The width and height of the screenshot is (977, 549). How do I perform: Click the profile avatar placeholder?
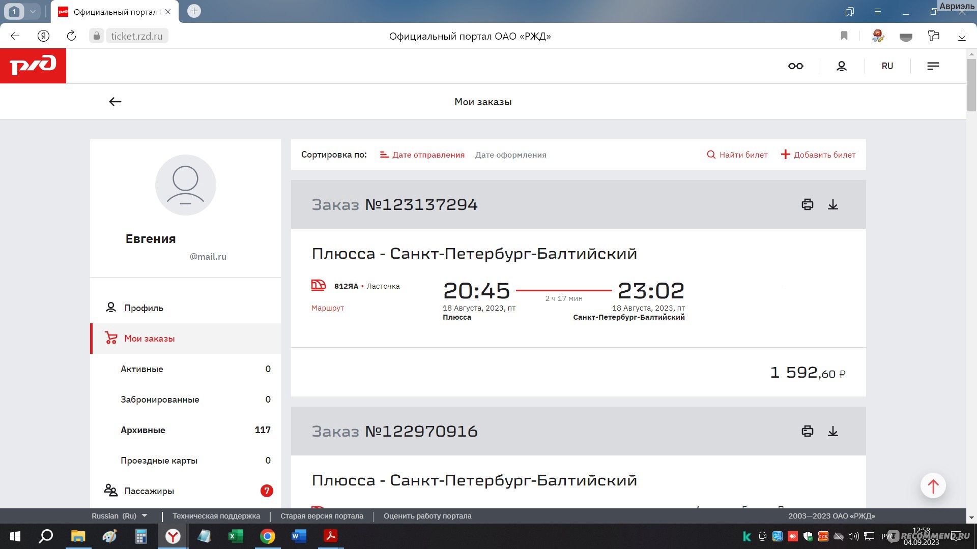click(x=186, y=185)
